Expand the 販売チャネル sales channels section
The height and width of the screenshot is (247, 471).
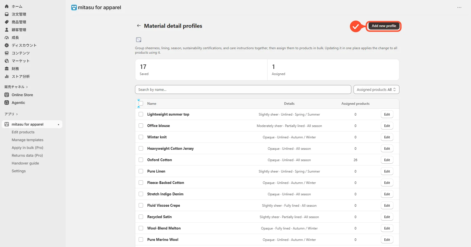[x=16, y=87]
